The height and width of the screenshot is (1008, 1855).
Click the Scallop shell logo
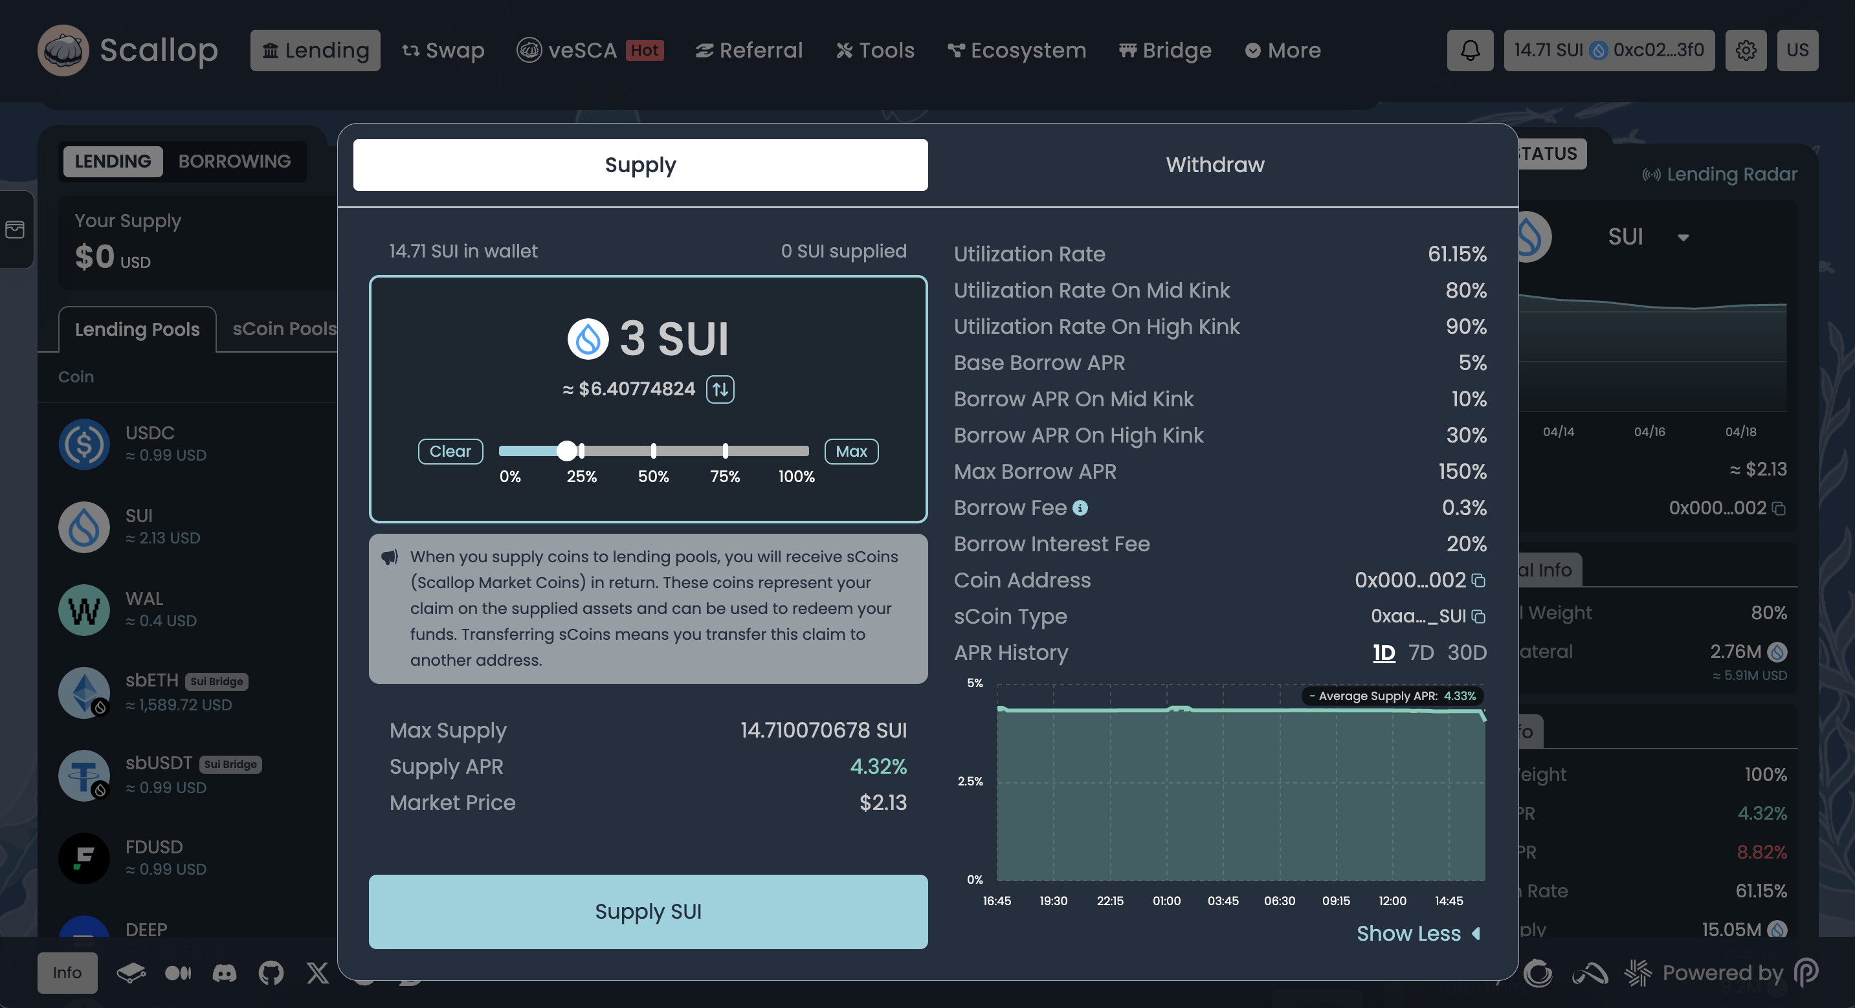pyautogui.click(x=63, y=50)
